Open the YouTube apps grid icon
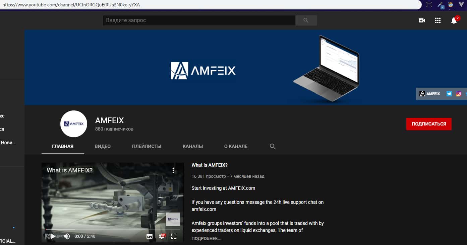The image size is (467, 245). 437,20
